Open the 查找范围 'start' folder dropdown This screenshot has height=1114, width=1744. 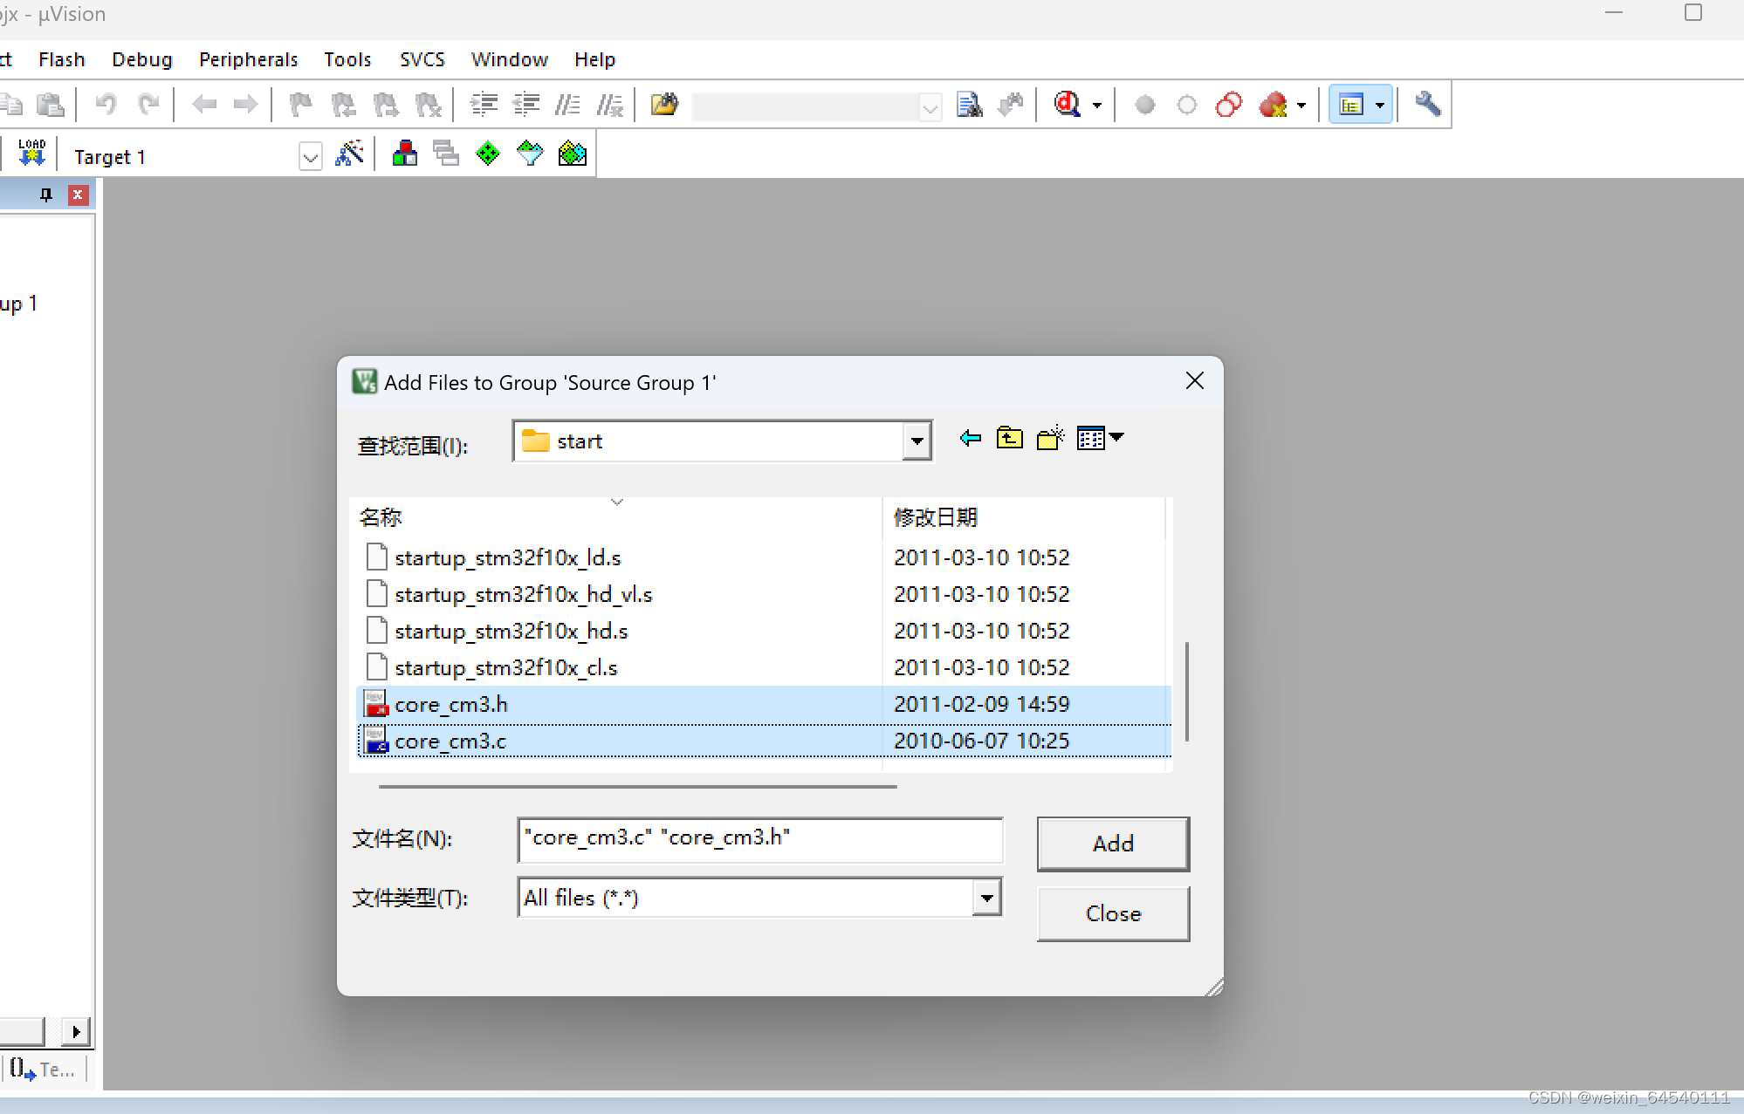pos(917,441)
